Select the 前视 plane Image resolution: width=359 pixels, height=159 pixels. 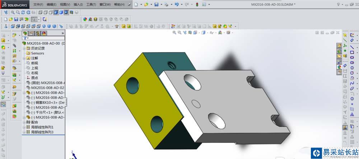[34, 63]
